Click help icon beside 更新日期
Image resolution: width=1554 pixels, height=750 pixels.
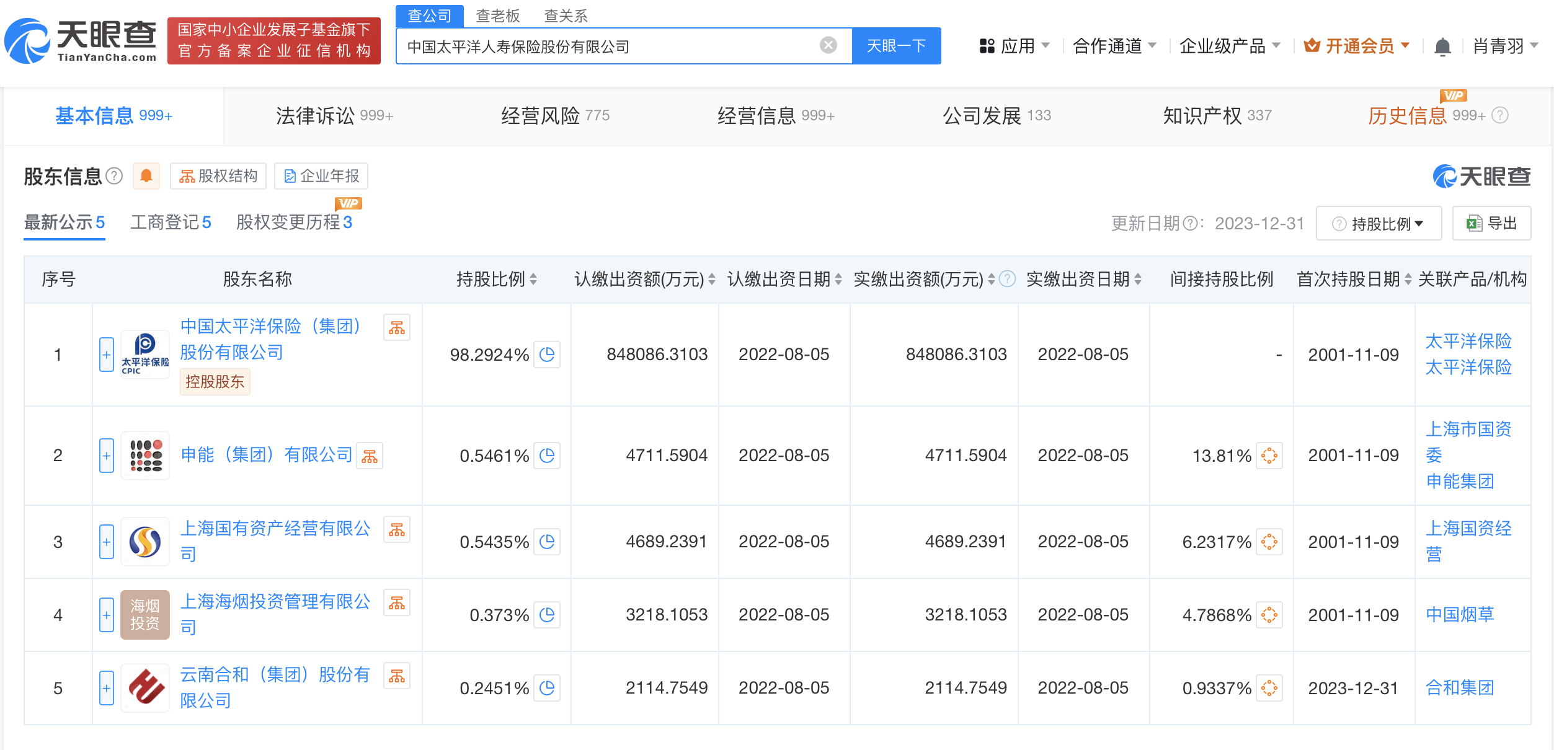coord(1189,223)
